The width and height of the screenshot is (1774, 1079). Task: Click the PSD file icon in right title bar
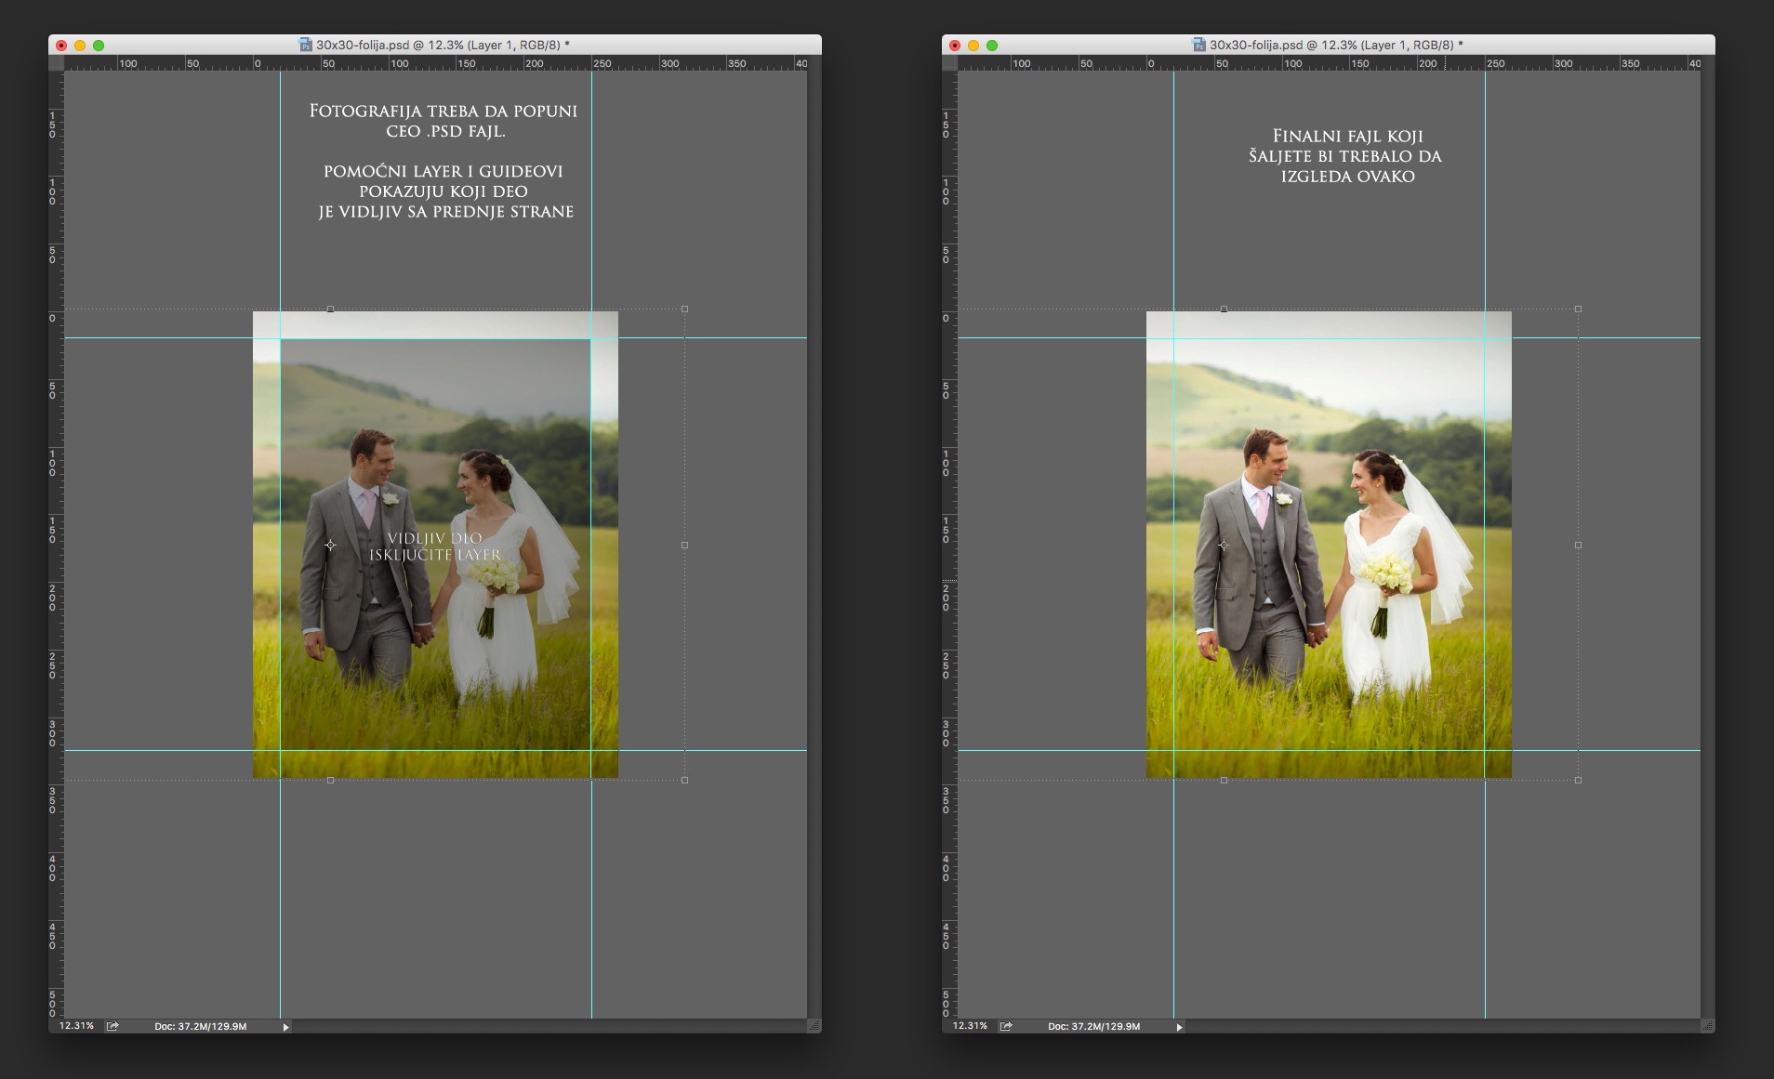(1198, 45)
